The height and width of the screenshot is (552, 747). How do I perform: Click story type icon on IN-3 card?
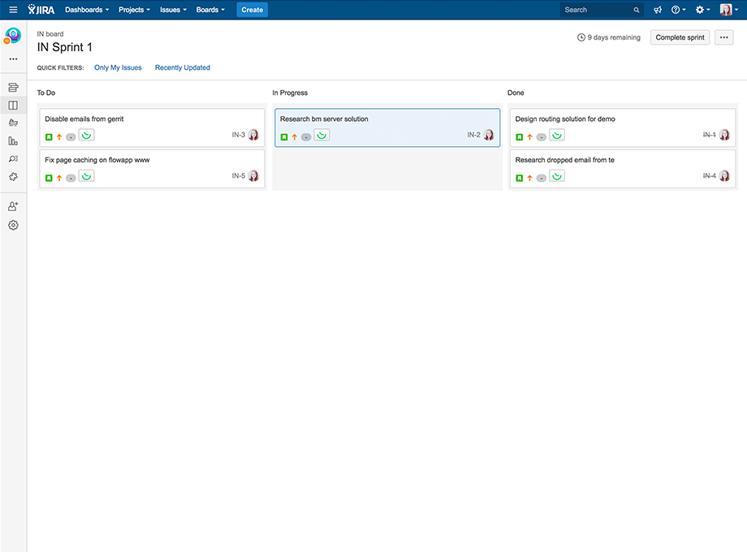[x=49, y=137]
